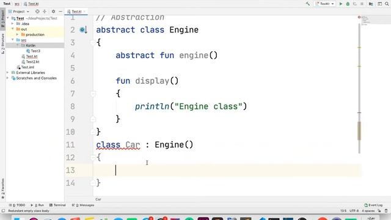Close the Test.kt editor tab

point(84,12)
